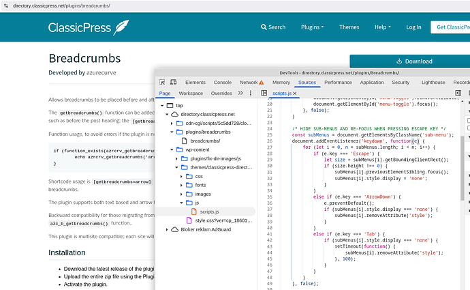Expand the cdn-cgi/scripts folder arrow
Viewport: 470px width, 290px height.
coord(172,123)
